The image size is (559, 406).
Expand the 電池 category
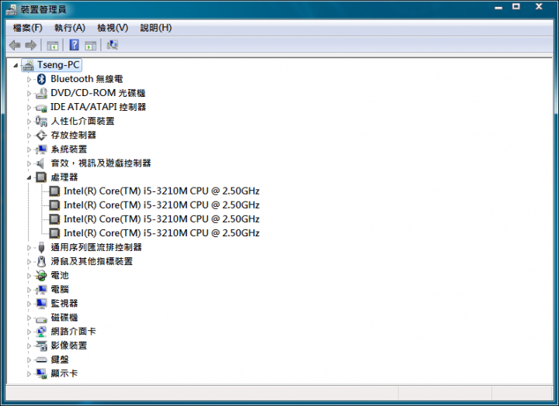[30, 276]
